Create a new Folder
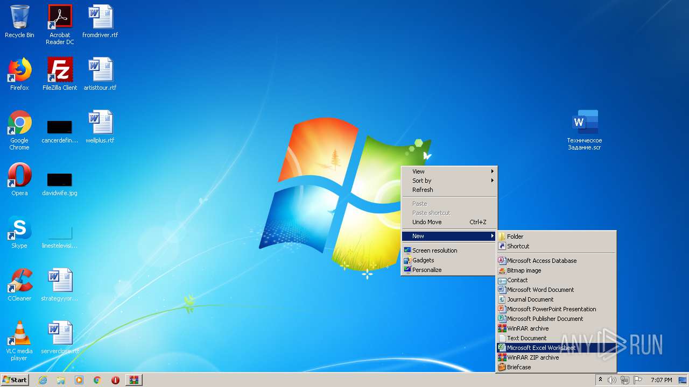 click(556, 236)
